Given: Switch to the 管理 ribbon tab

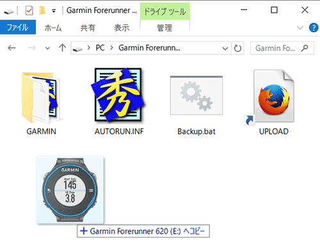Looking at the screenshot, I should 164,28.
